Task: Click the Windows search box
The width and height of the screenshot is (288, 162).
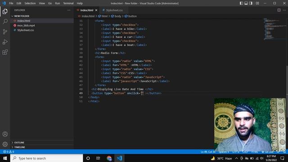Action: 47,158
